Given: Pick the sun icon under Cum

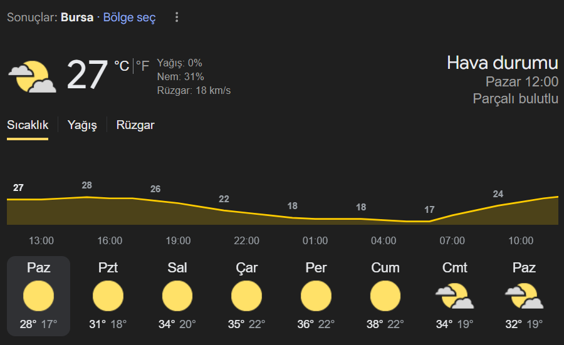Looking at the screenshot, I should pos(385,296).
